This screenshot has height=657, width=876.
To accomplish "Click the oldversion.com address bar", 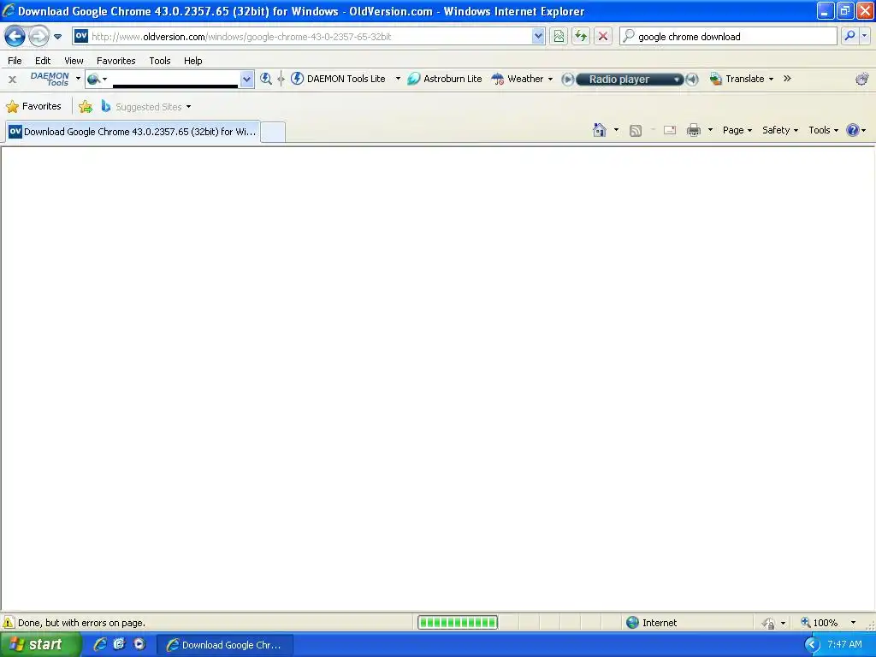I will (309, 36).
